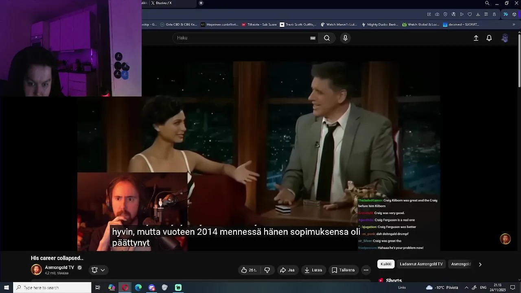Open the Opera profile person icon
The height and width of the screenshot is (293, 521).
[494, 14]
